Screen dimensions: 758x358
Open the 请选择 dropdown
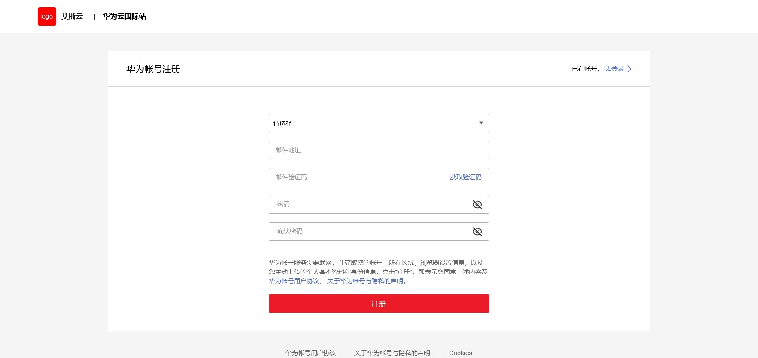point(379,123)
